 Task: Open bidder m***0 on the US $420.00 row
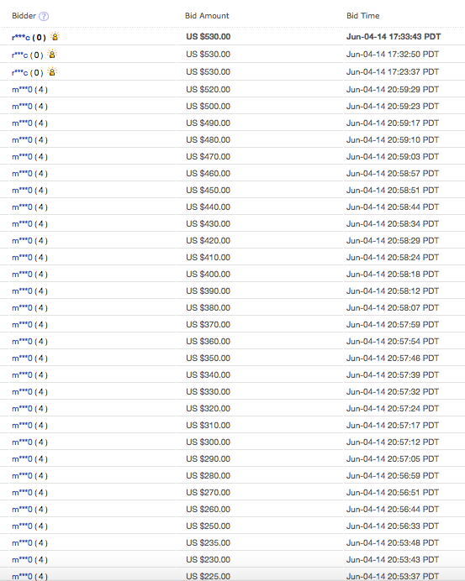[22, 241]
